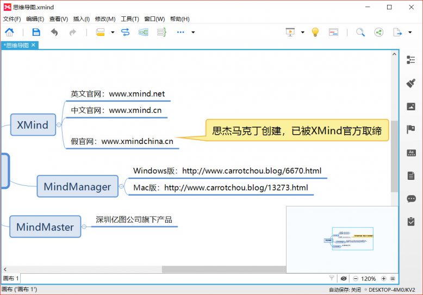
Task: Redo the last undone action
Action: click(x=72, y=33)
